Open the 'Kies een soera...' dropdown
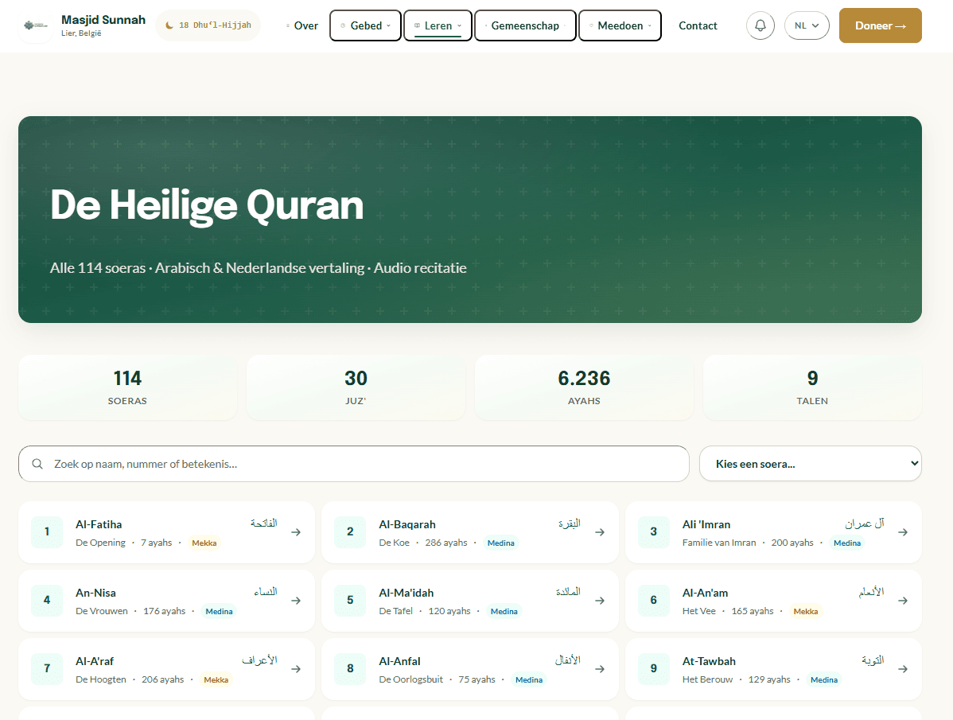The image size is (953, 720). click(x=810, y=464)
